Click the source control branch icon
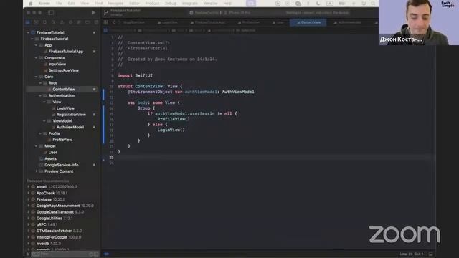This screenshot has width=459, height=258. (x=106, y=13)
